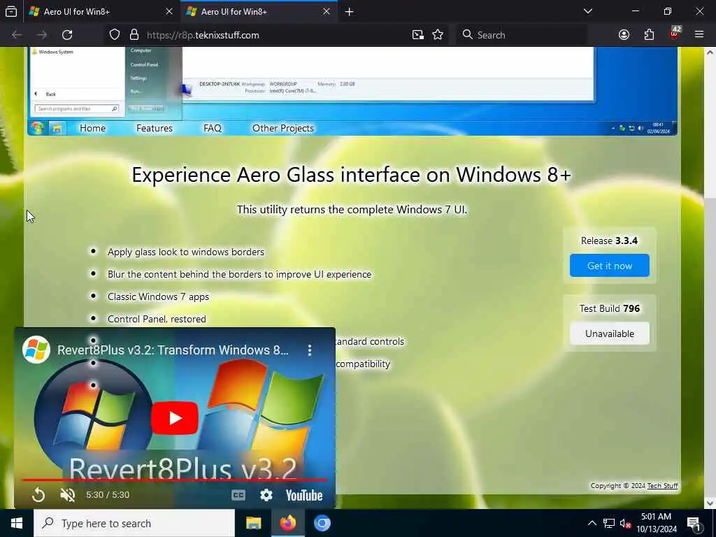The width and height of the screenshot is (716, 537).
Task: Close the first Aero UI for Win8+ tab
Action: (x=169, y=11)
